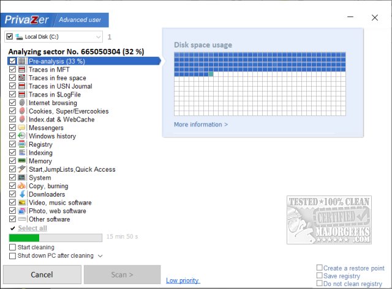Click the Registry icon
This screenshot has height=289, width=392.
22,144
